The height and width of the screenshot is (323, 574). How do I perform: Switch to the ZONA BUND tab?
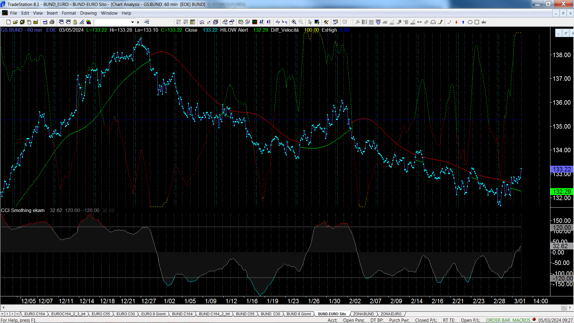364,314
